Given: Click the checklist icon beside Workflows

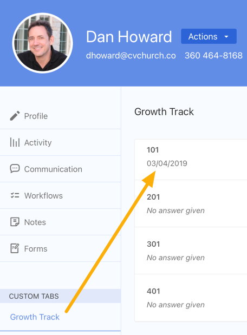Looking at the screenshot, I should [15, 195].
